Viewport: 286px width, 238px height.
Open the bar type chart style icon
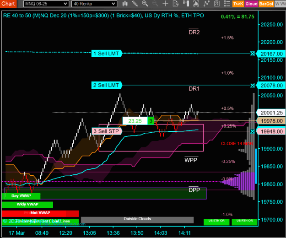(x=125, y=4)
